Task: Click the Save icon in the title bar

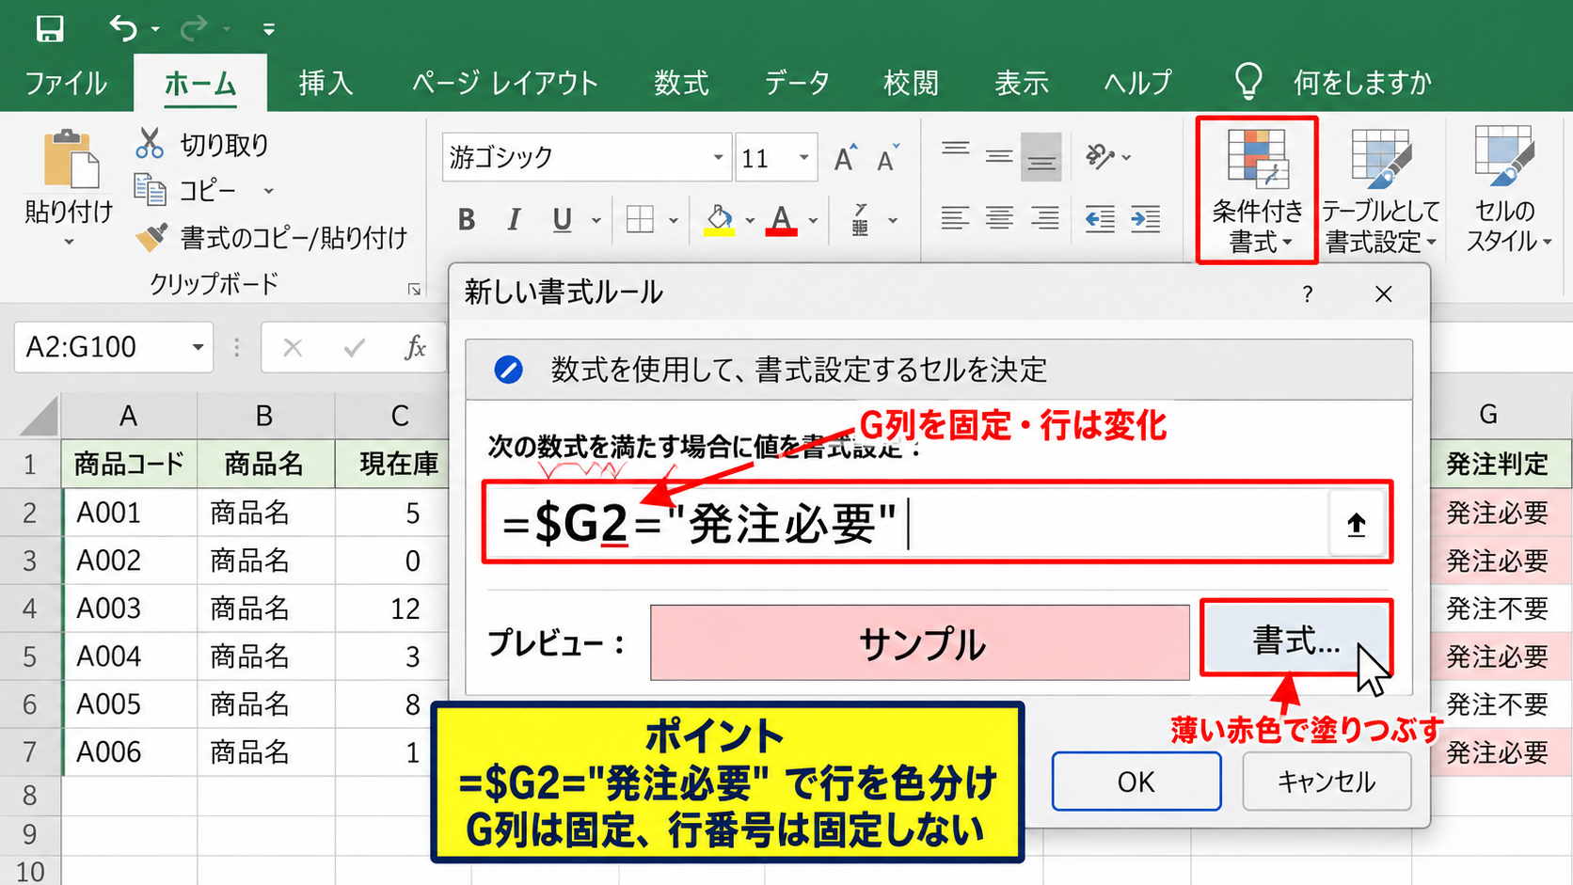Action: (x=50, y=29)
